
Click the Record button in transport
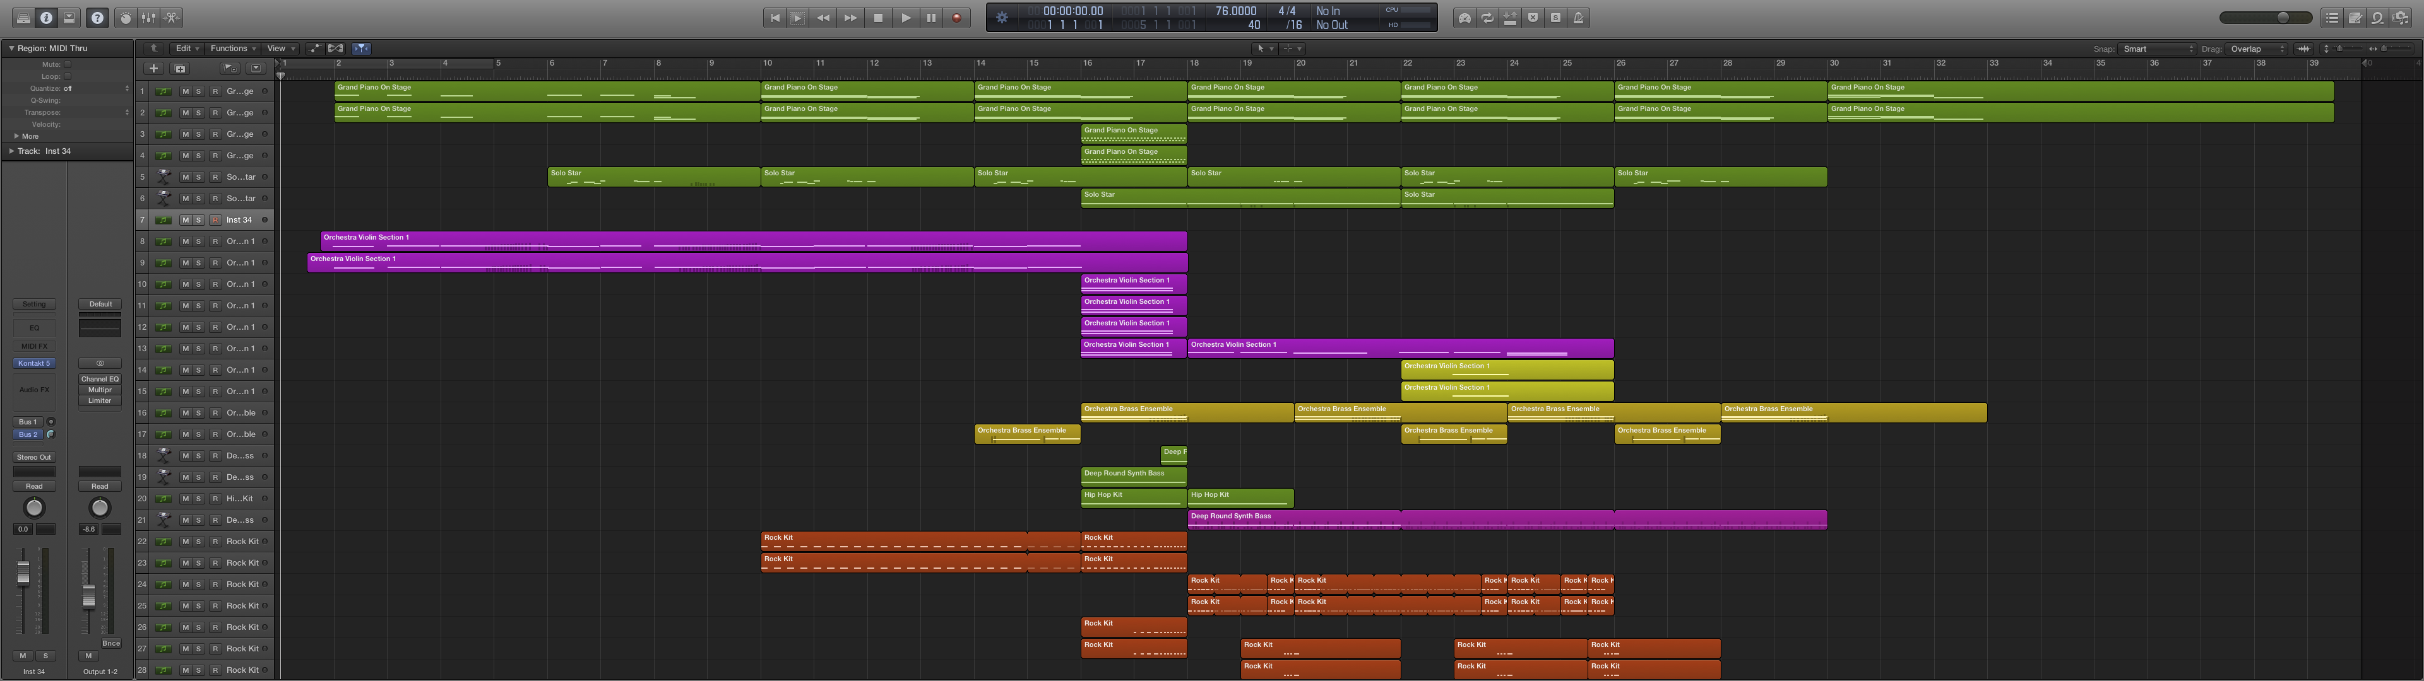(x=957, y=18)
